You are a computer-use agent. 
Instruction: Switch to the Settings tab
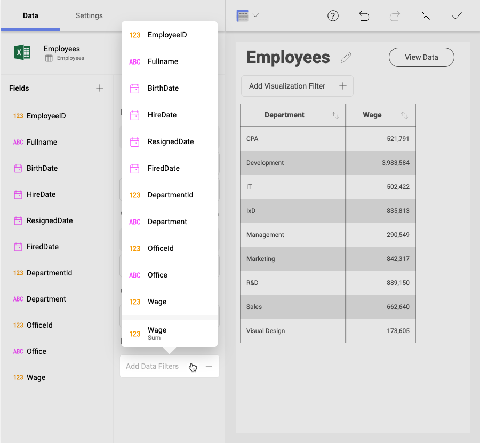89,15
